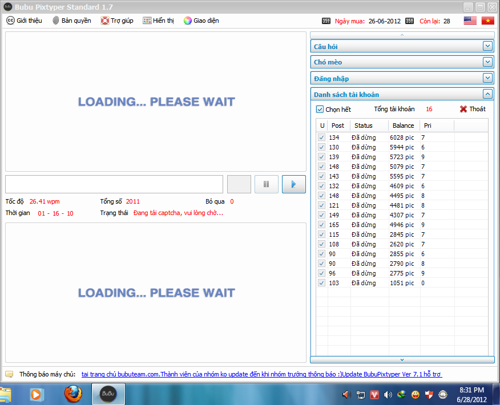Expand the Đăng nhập panel

pos(487,78)
